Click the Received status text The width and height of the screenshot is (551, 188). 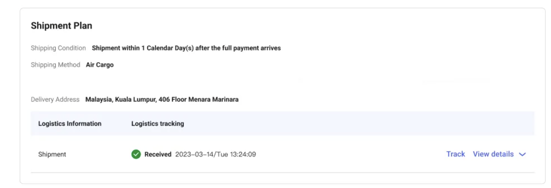(x=158, y=155)
